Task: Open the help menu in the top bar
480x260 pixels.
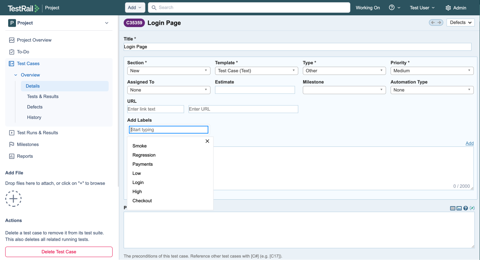Action: pyautogui.click(x=394, y=8)
